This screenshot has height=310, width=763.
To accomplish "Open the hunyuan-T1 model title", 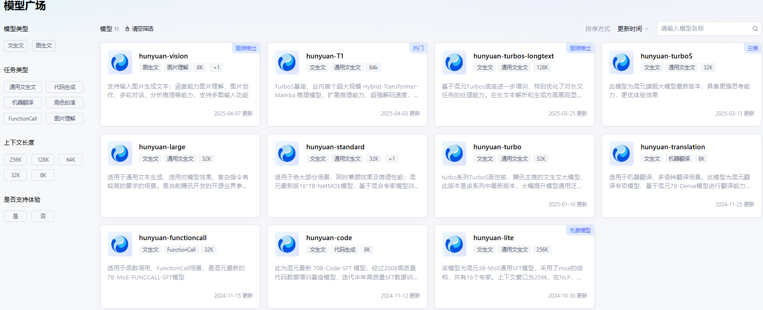I will pos(325,56).
